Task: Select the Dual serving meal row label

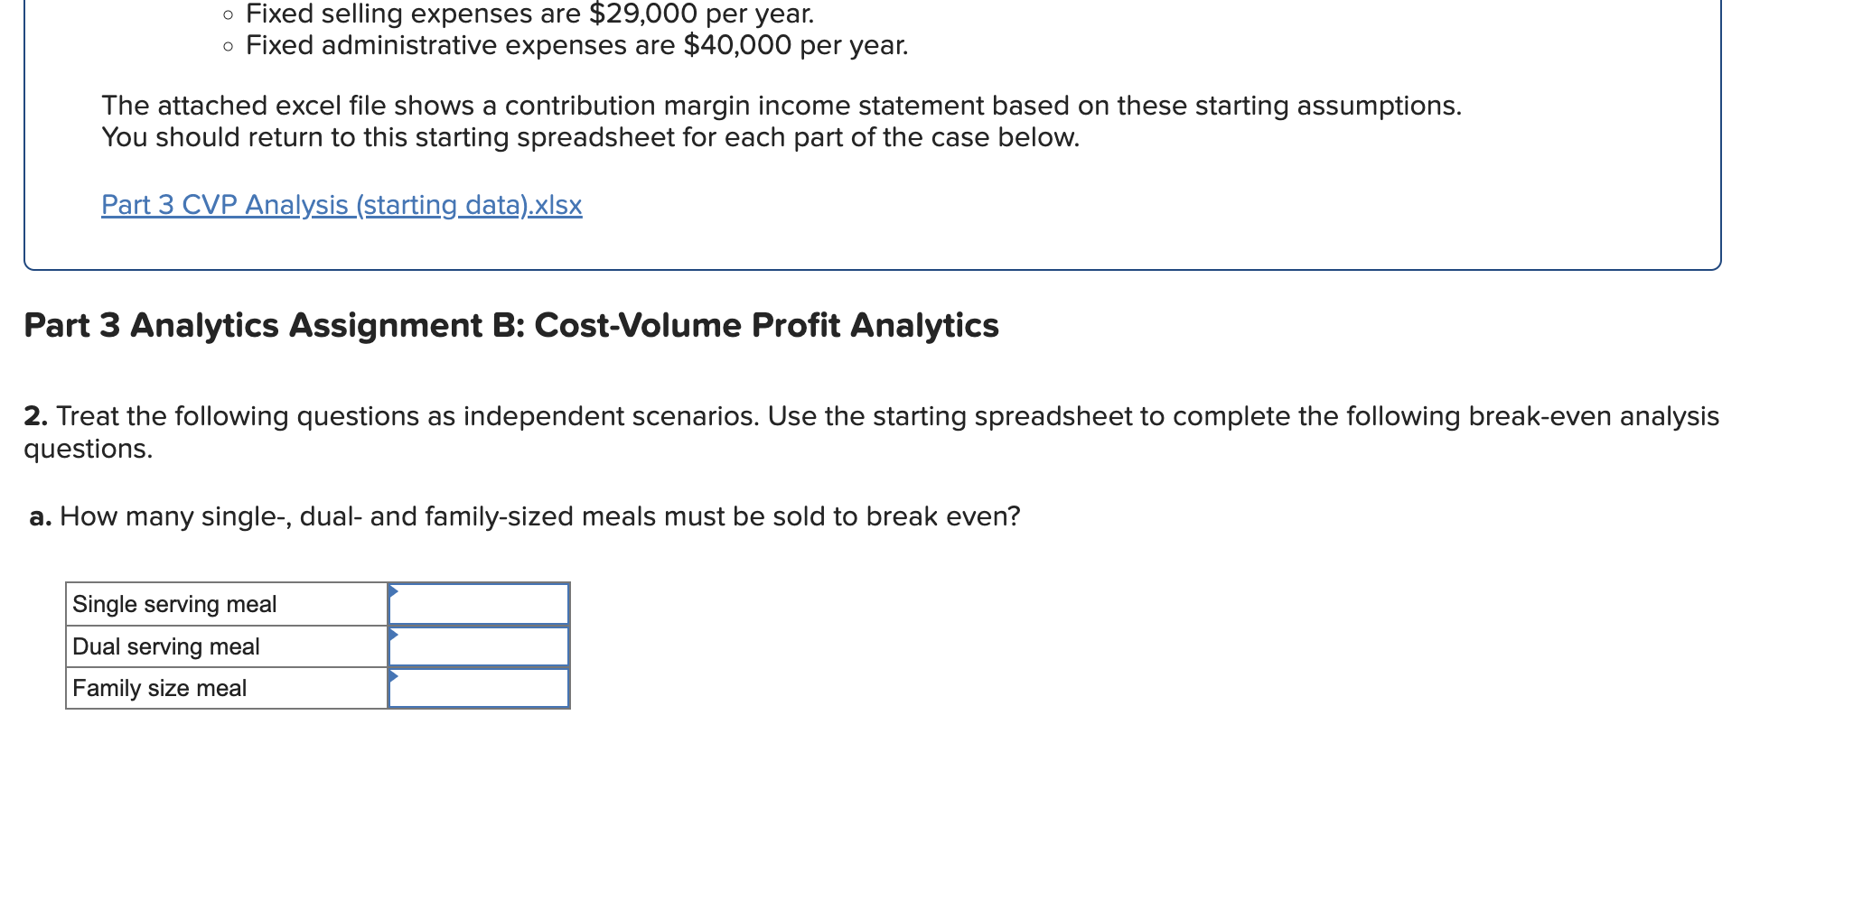Action: [166, 646]
